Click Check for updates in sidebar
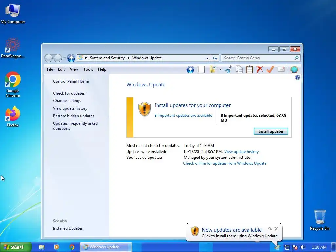 69,93
